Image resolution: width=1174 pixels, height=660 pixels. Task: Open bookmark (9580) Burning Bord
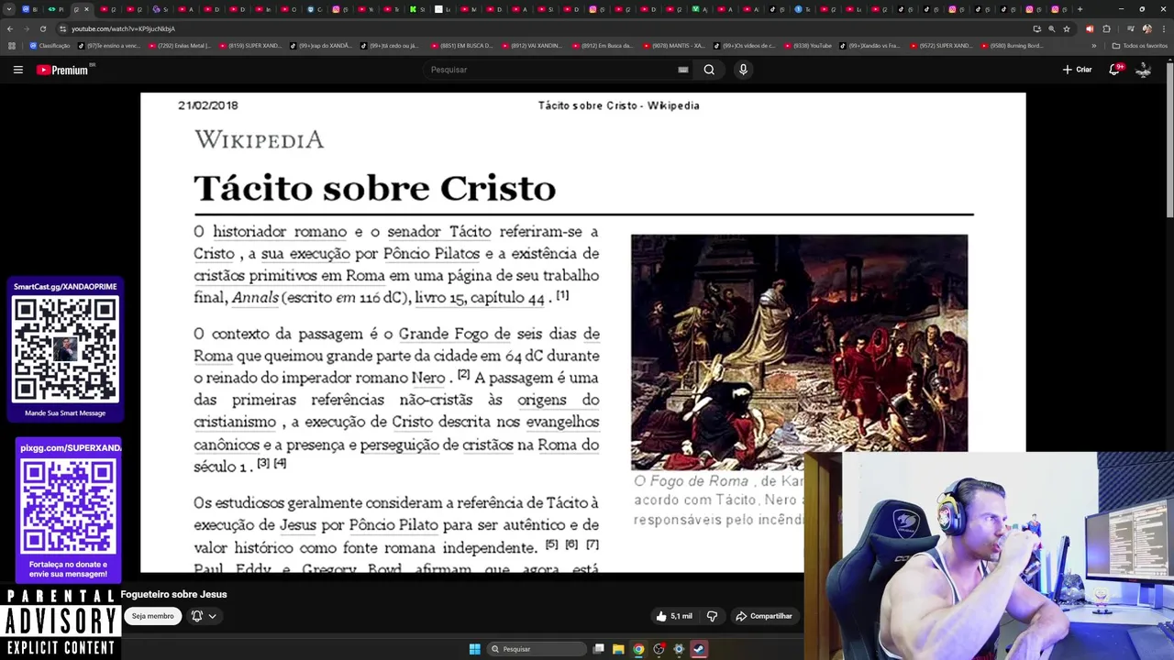point(1012,46)
